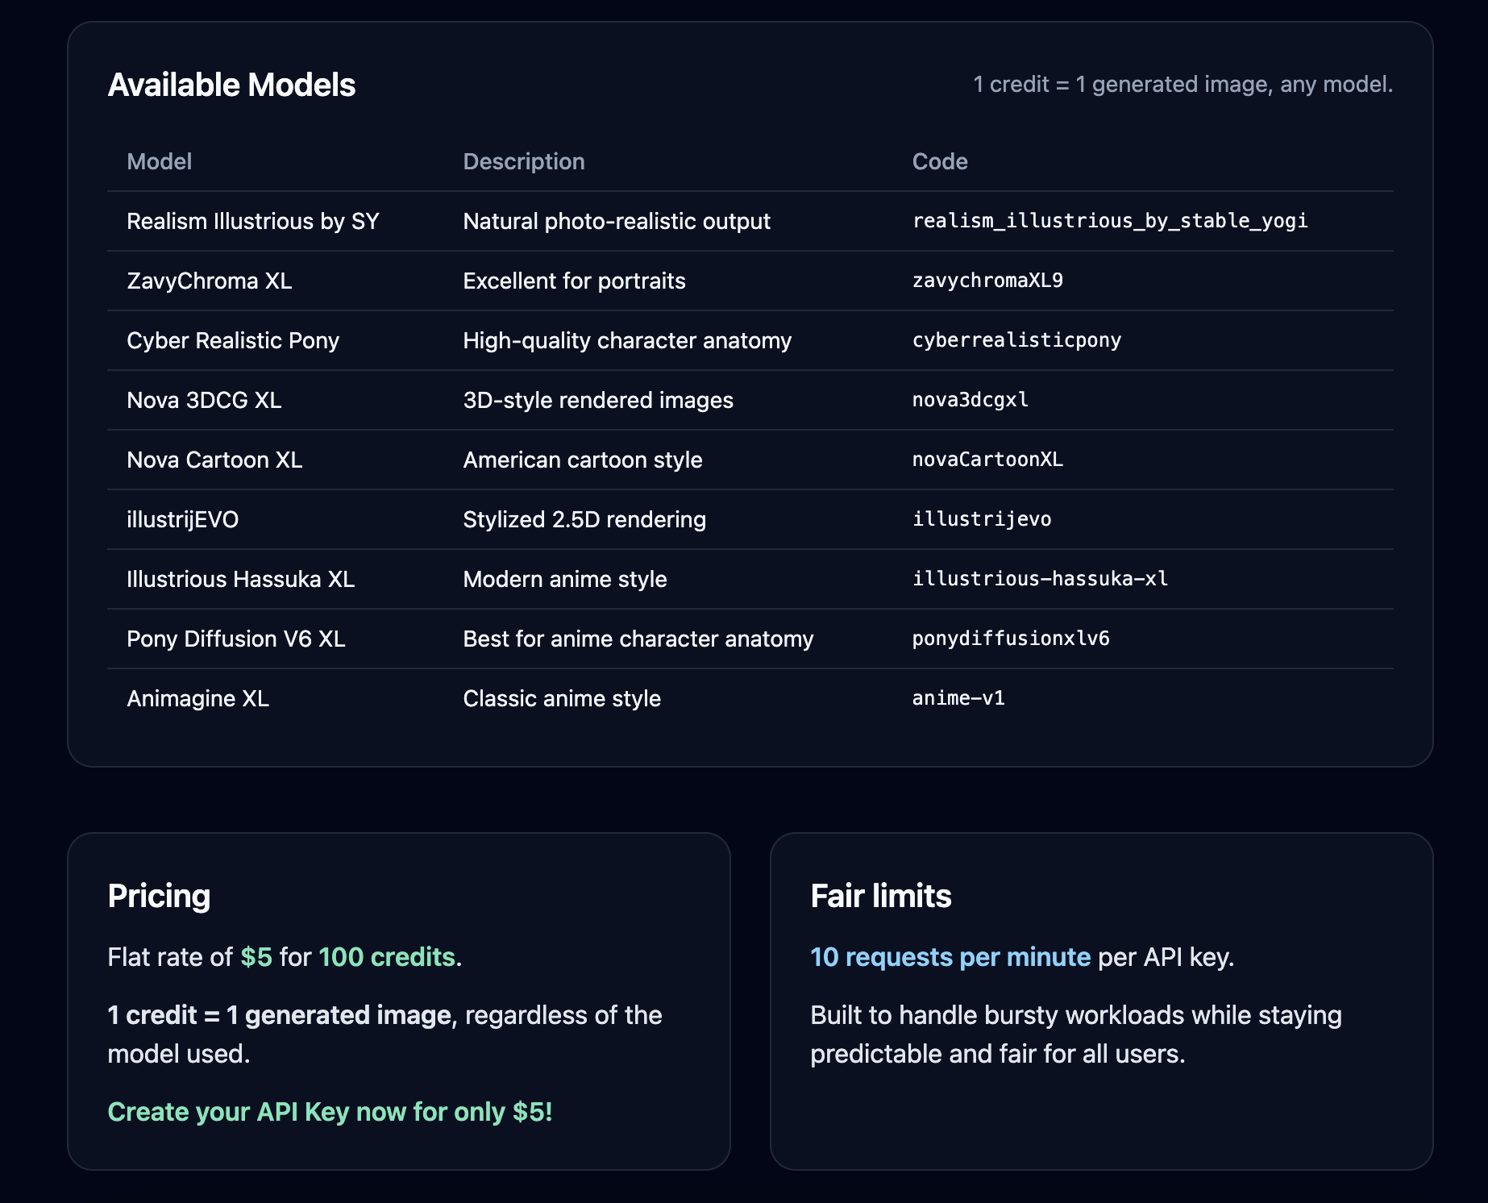This screenshot has height=1203, width=1488.
Task: Click the Description column header
Action: (523, 161)
